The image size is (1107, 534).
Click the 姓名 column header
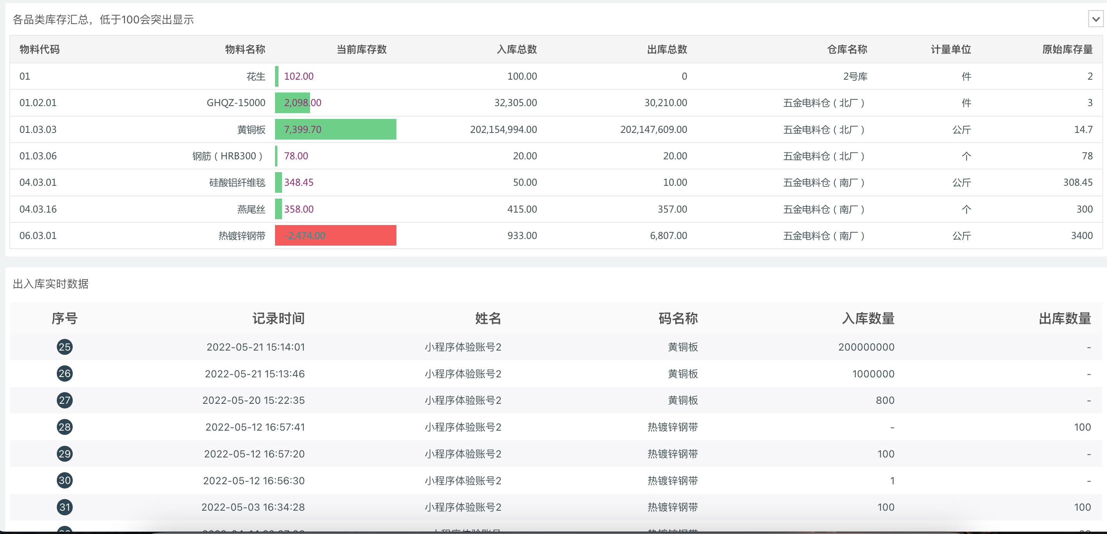tap(488, 318)
